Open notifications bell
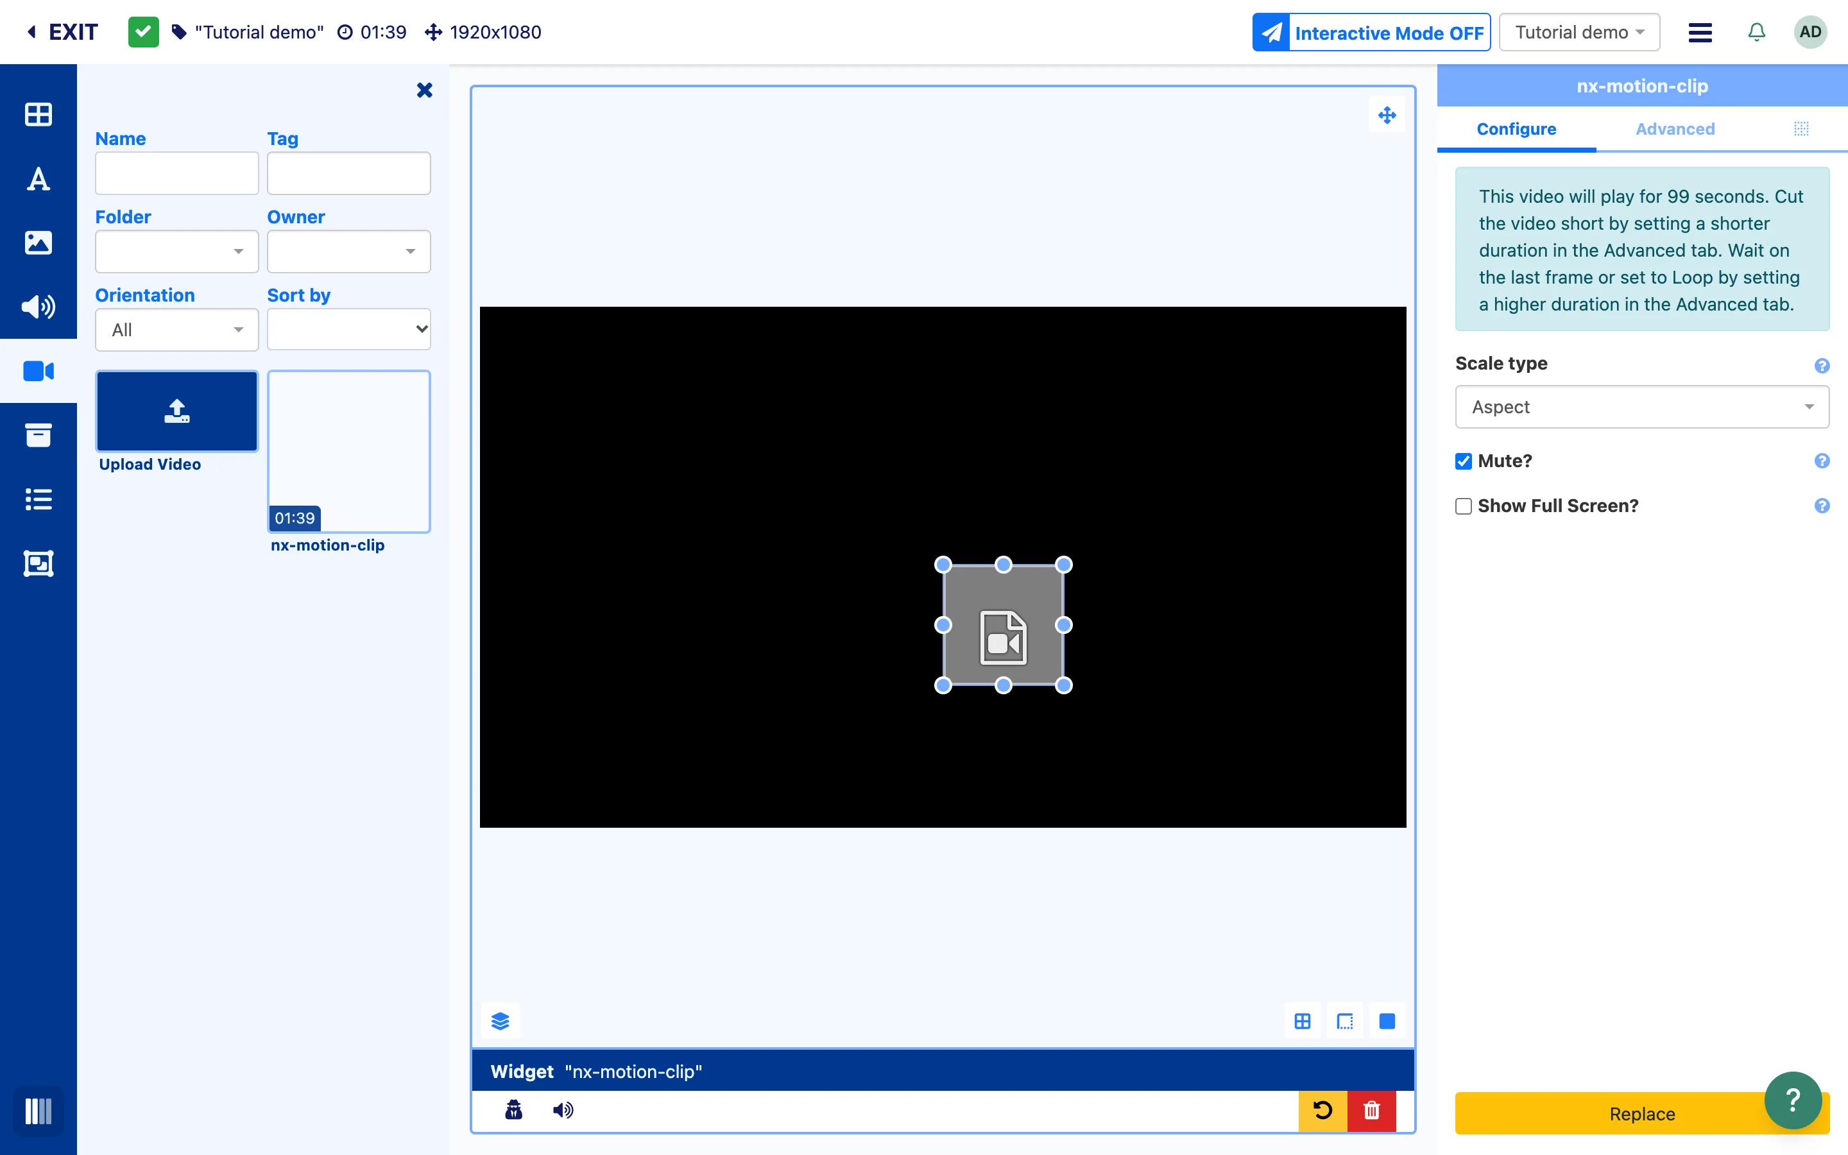 1756,32
